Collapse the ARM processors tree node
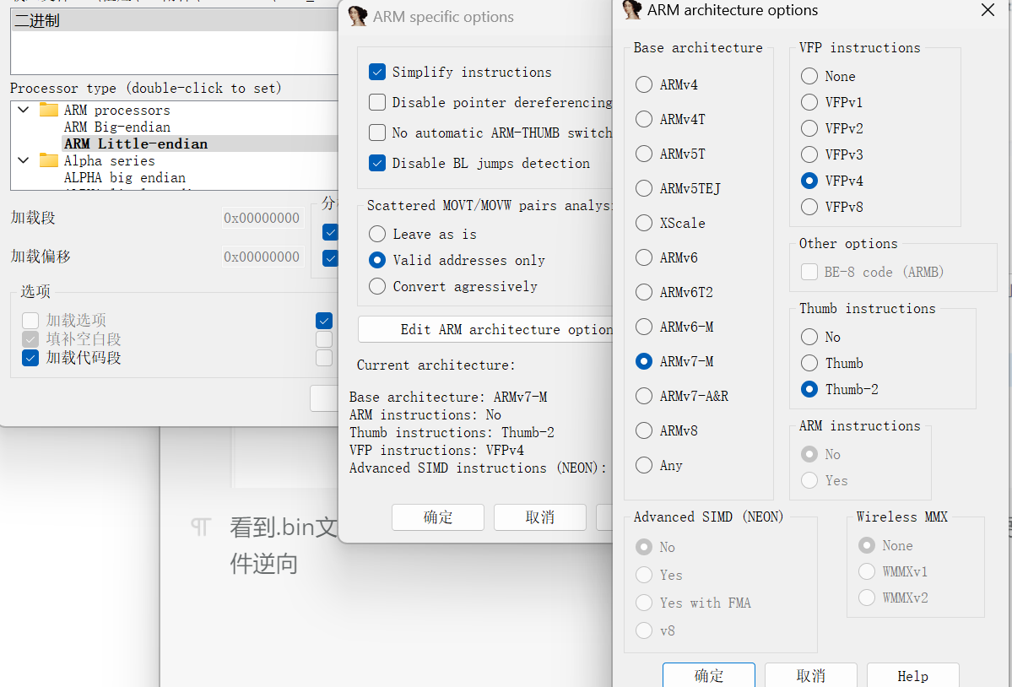The width and height of the screenshot is (1012, 687). [x=24, y=111]
